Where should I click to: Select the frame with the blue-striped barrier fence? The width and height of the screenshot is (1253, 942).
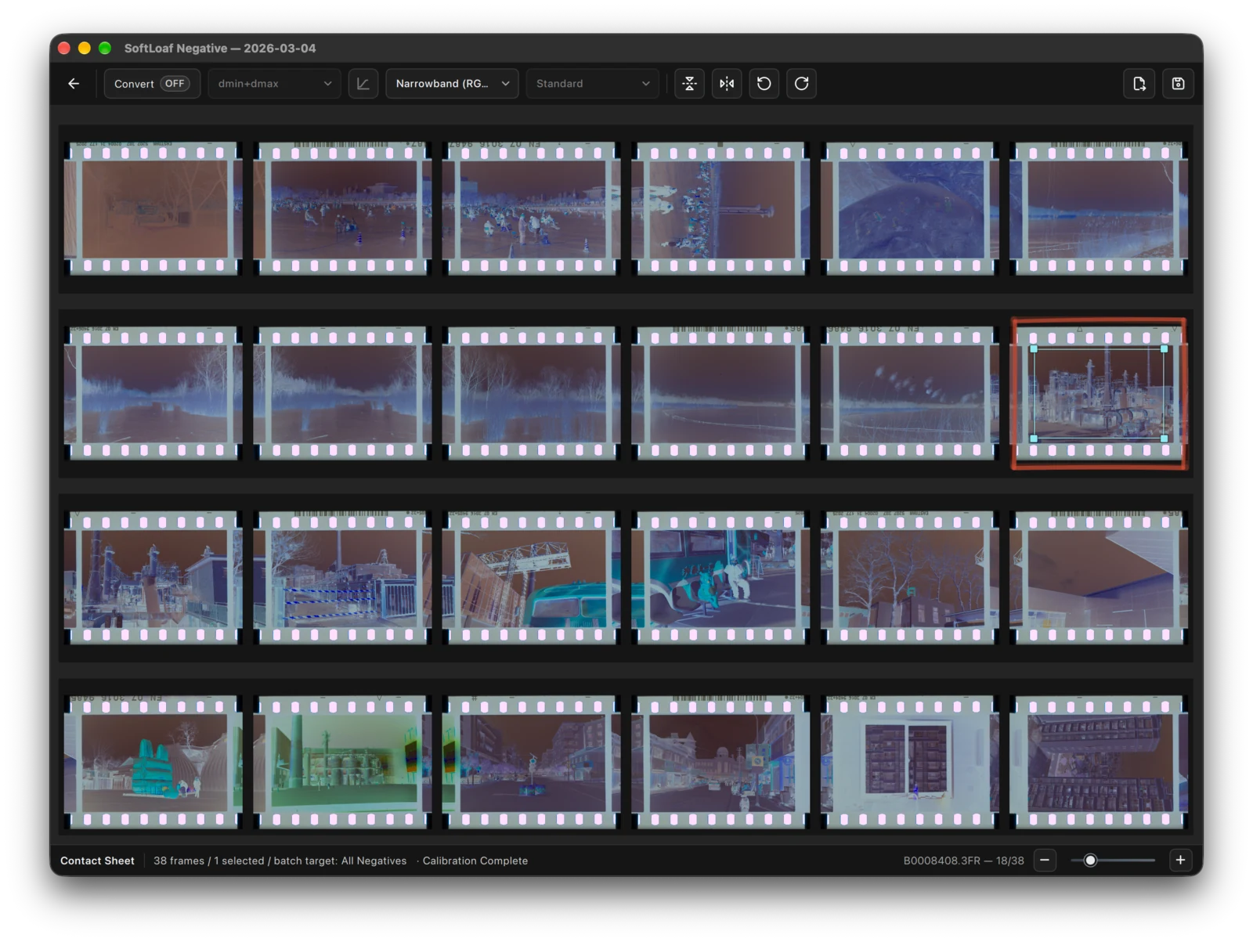click(x=342, y=578)
